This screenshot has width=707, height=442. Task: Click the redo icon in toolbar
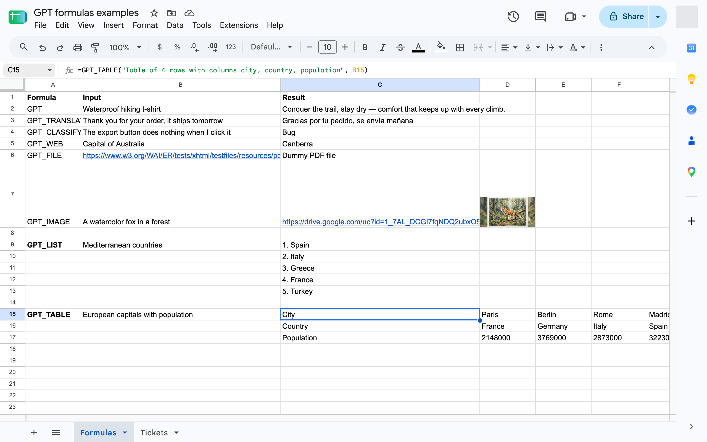(60, 47)
